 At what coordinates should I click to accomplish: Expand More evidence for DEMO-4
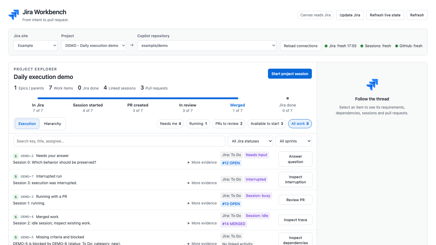coord(202,223)
